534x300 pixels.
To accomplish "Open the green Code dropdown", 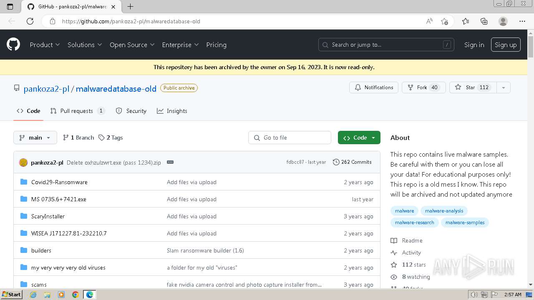I will 359,137.
